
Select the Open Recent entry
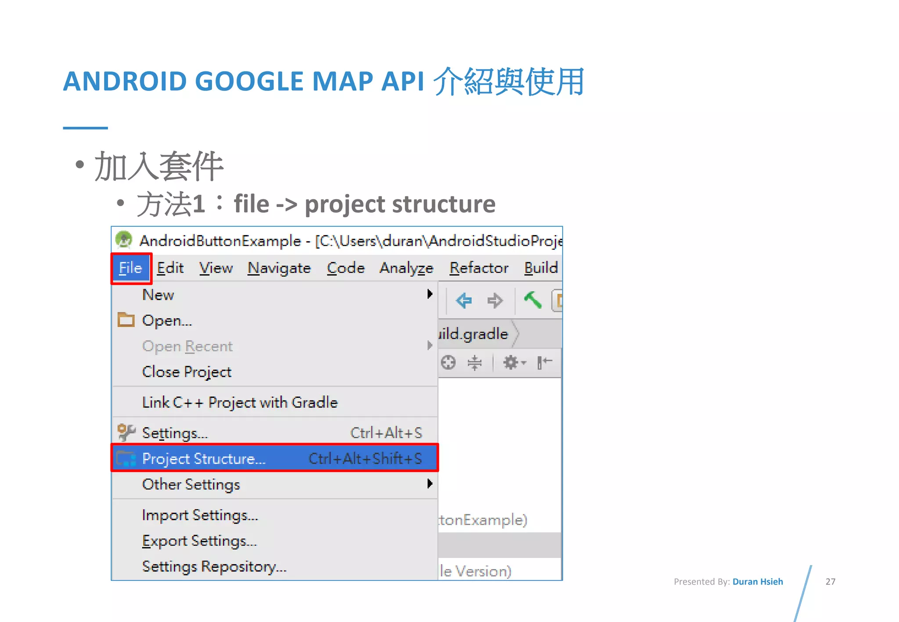(x=275, y=346)
